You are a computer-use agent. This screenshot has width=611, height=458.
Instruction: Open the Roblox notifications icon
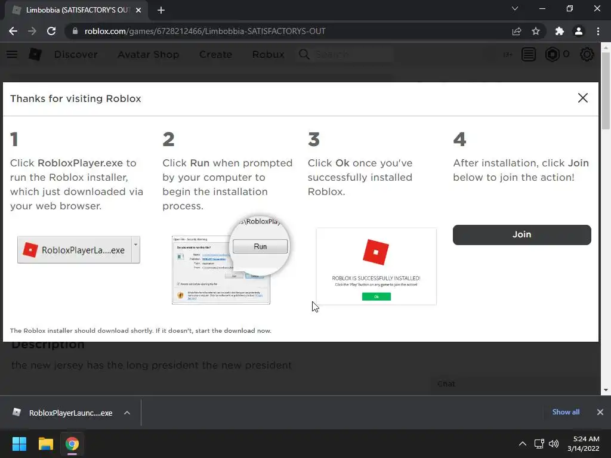[x=529, y=54]
